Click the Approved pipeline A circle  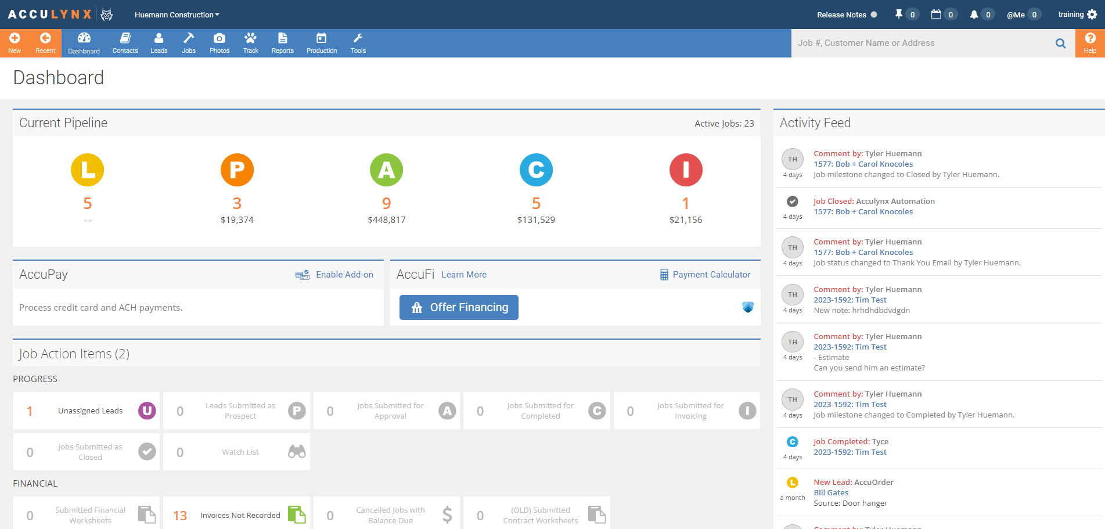[x=386, y=170]
